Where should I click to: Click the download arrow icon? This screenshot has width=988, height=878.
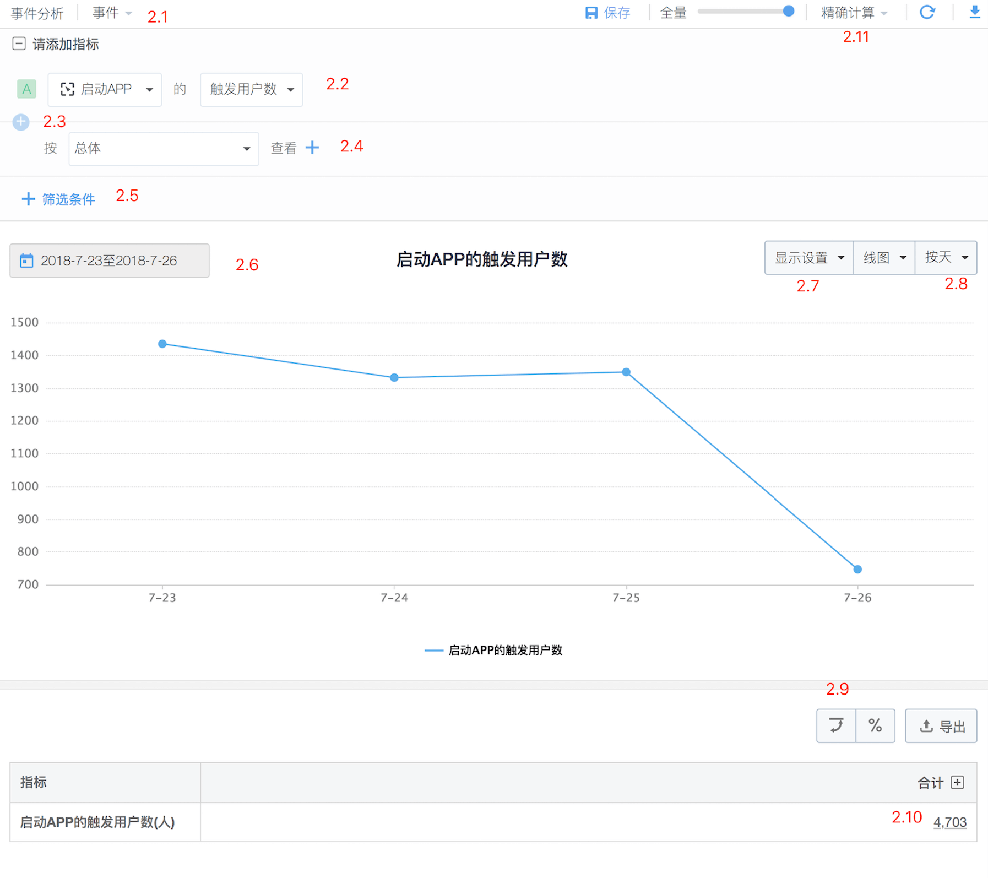tap(974, 12)
